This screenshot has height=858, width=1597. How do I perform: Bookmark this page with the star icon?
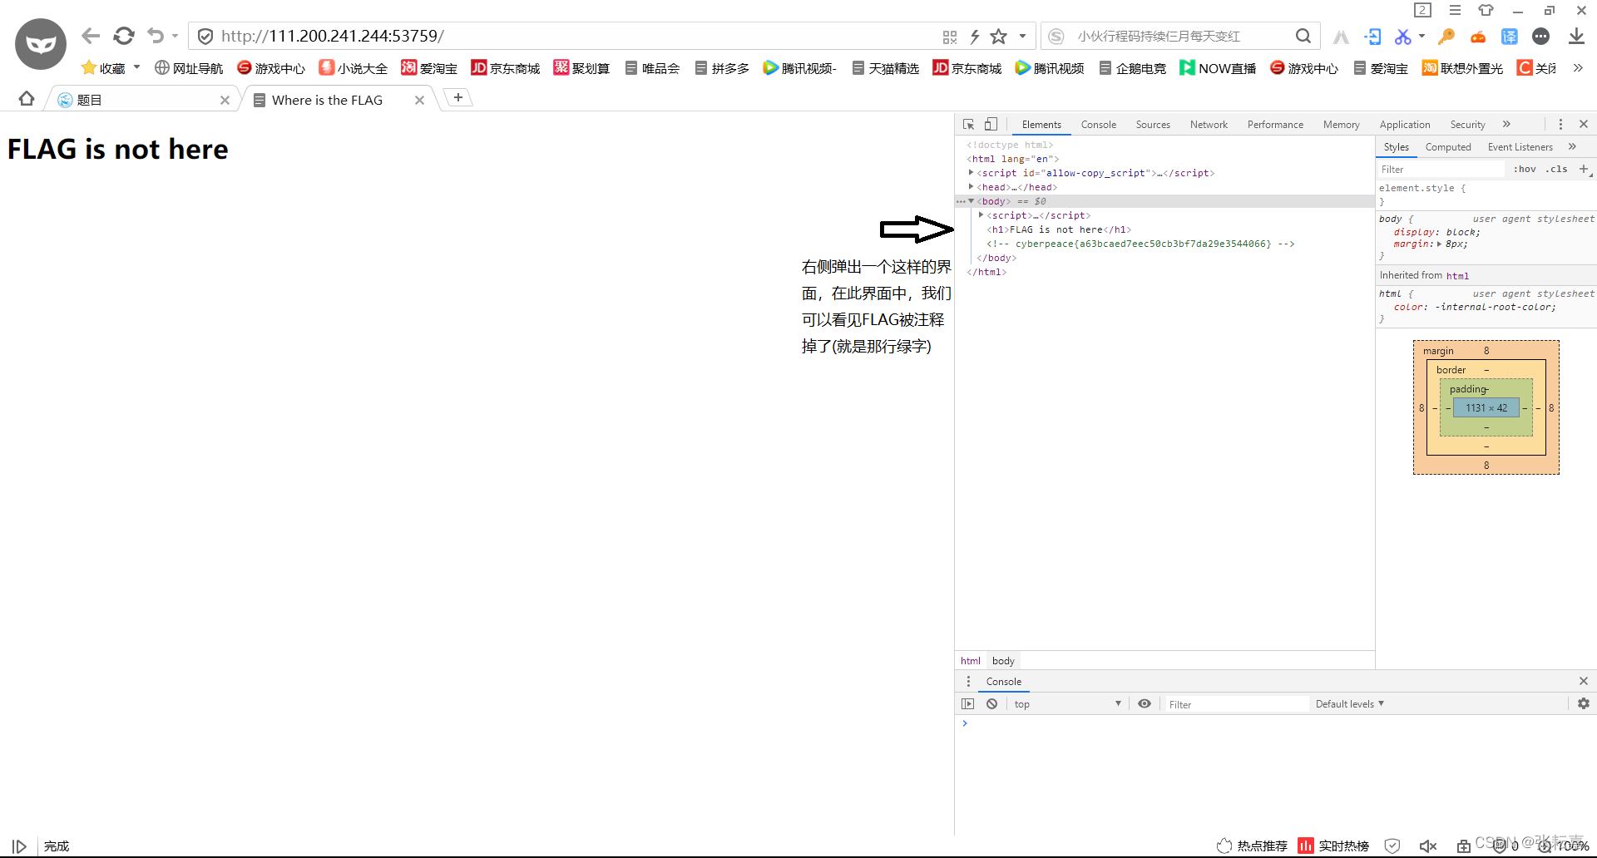coord(999,37)
